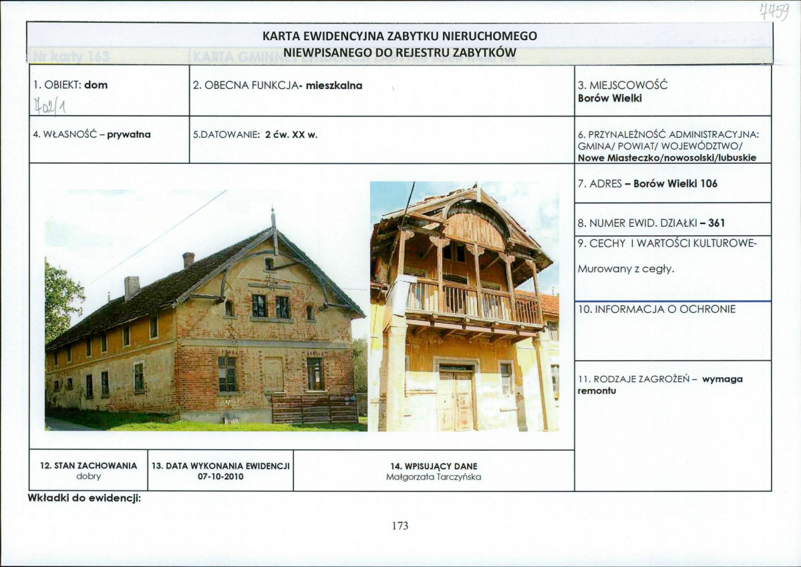This screenshot has height=567, width=801.
Task: Select the OBECNA FUNKCJA mieszkalna cell
Action: (x=277, y=85)
